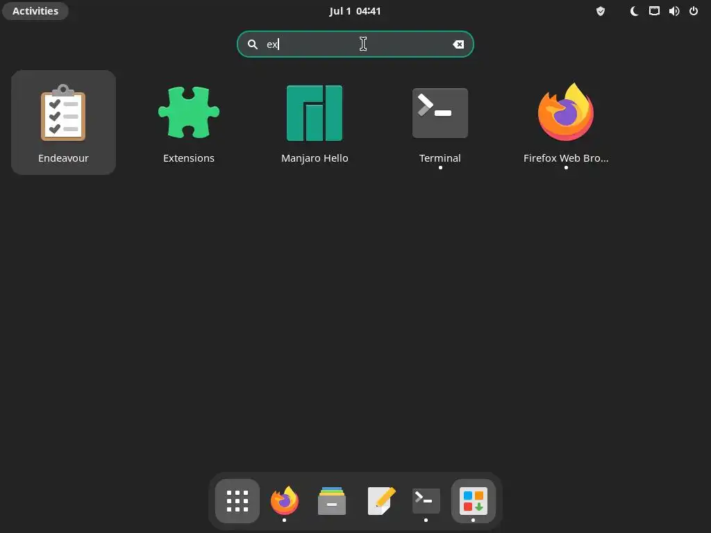Select the "Firefox Web Bro..." label
Screen dimensions: 711x533
coord(566,158)
